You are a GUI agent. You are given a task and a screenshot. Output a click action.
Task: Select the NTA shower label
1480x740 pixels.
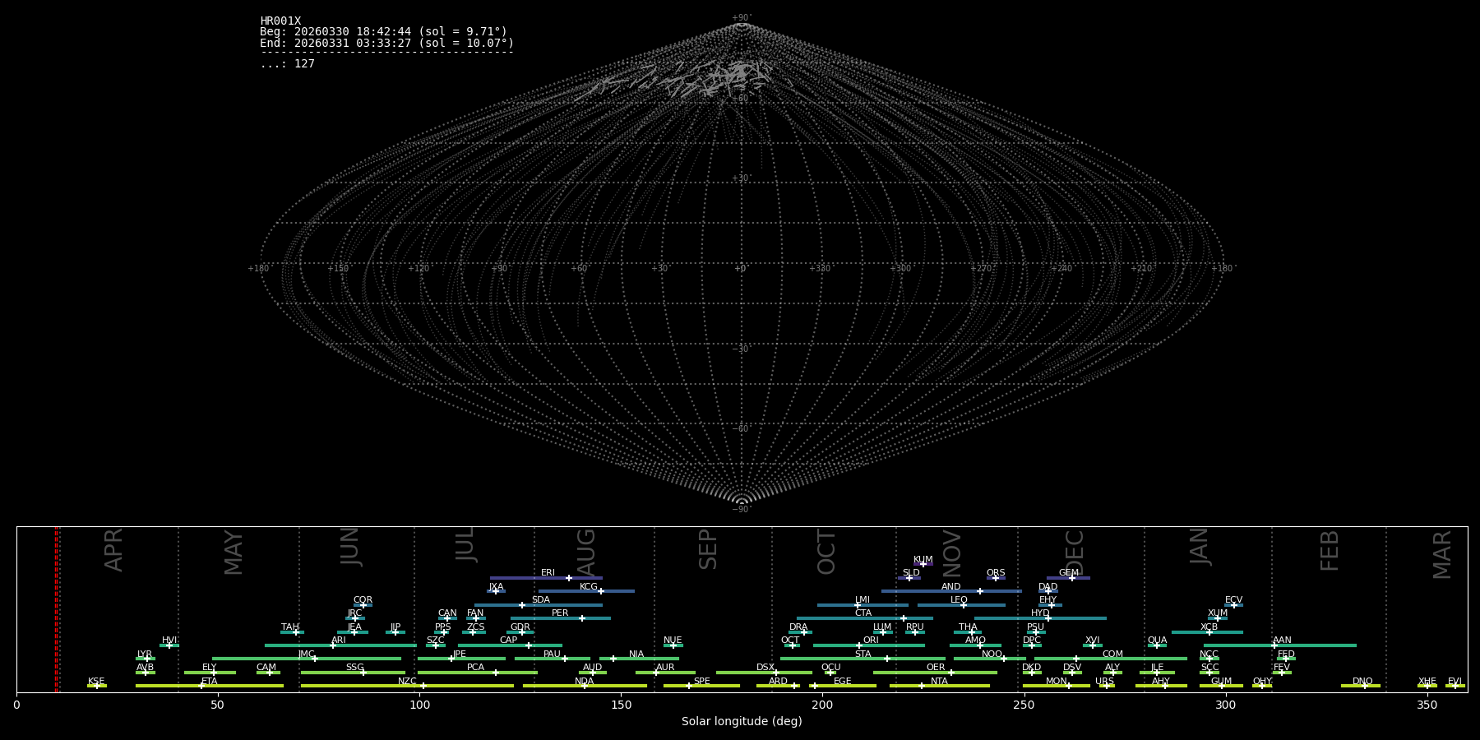click(939, 682)
